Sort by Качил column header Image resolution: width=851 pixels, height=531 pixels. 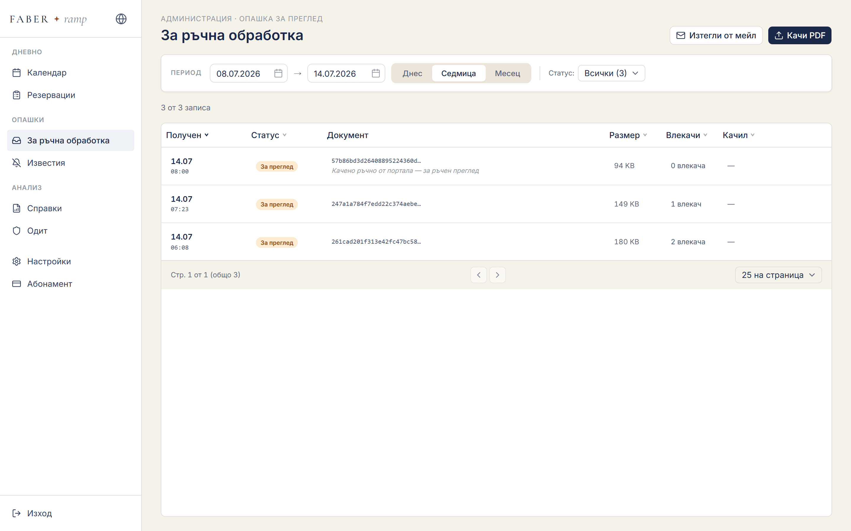pyautogui.click(x=738, y=135)
